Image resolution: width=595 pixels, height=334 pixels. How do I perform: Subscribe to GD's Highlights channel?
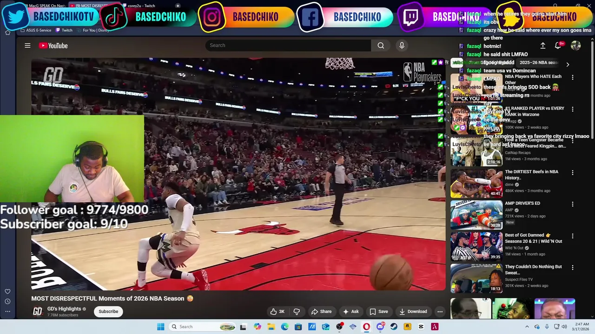tap(108, 312)
